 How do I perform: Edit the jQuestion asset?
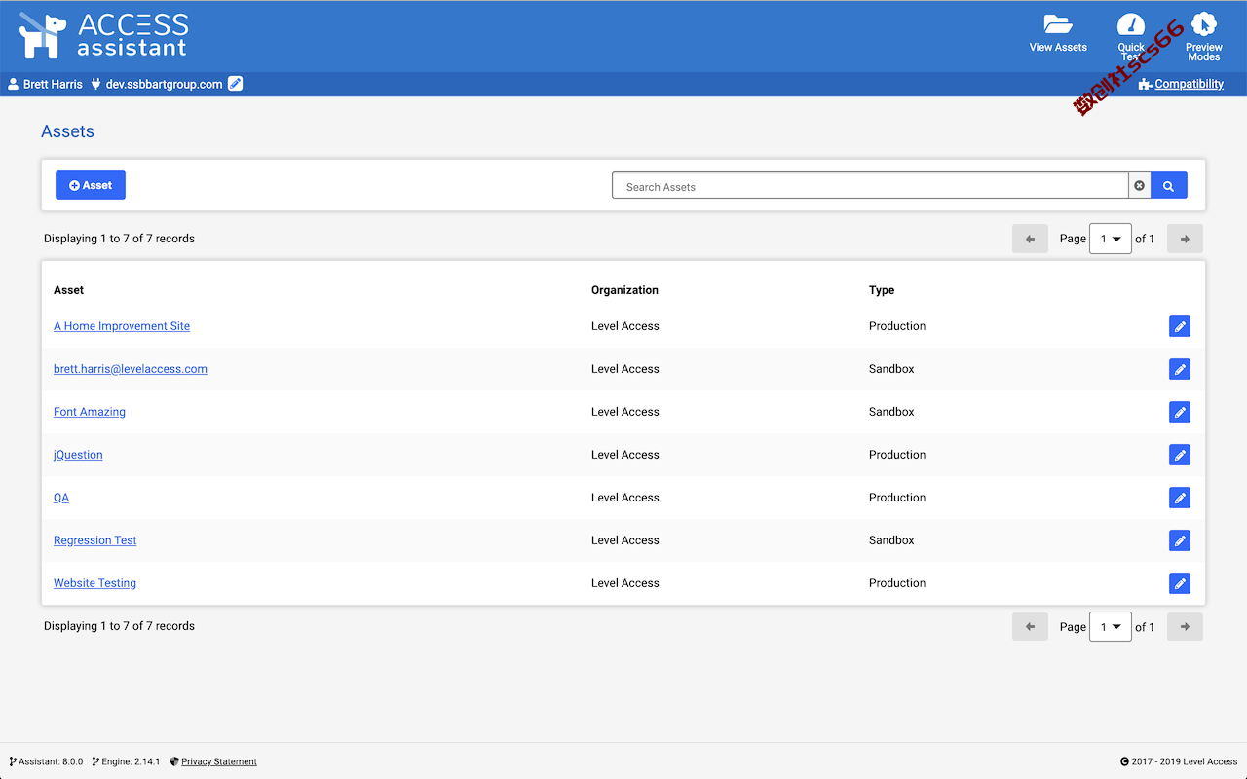click(1180, 455)
